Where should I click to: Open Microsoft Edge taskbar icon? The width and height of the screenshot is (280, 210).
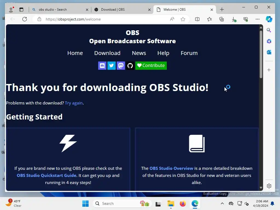coord(195,203)
